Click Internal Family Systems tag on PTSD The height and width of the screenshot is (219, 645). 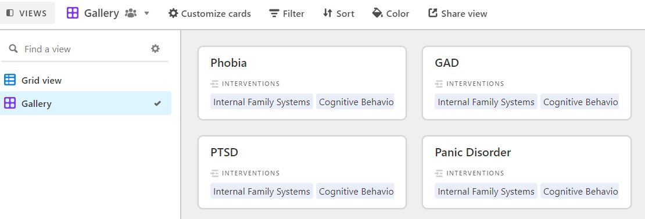pyautogui.click(x=261, y=191)
